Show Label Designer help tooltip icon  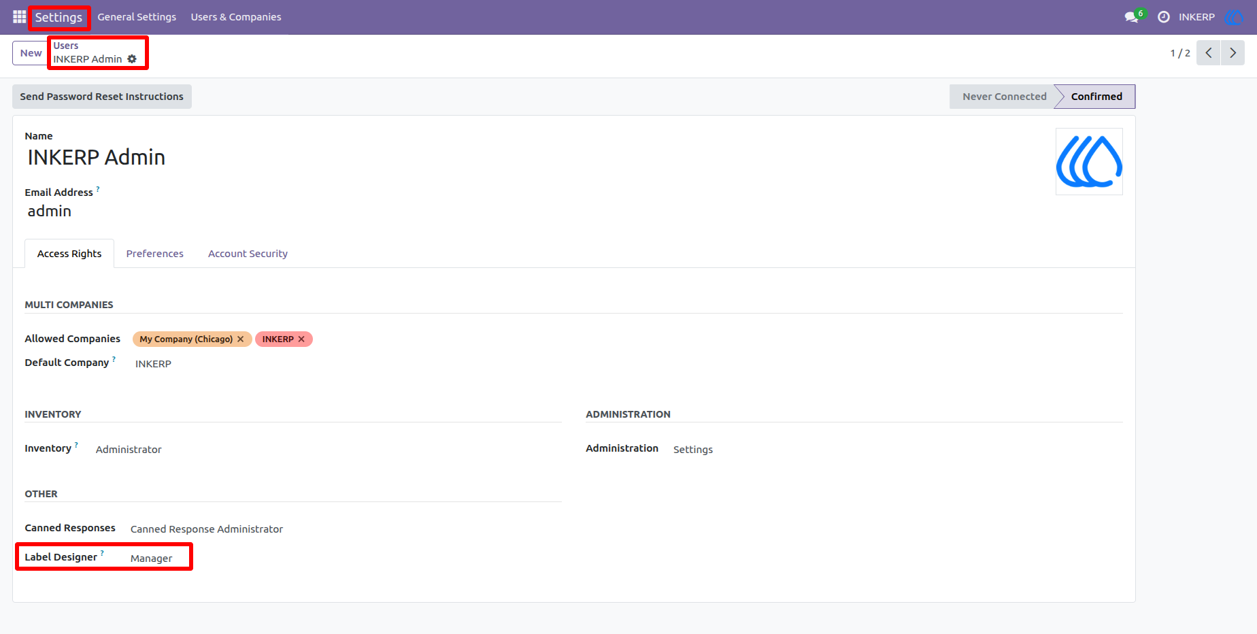102,553
